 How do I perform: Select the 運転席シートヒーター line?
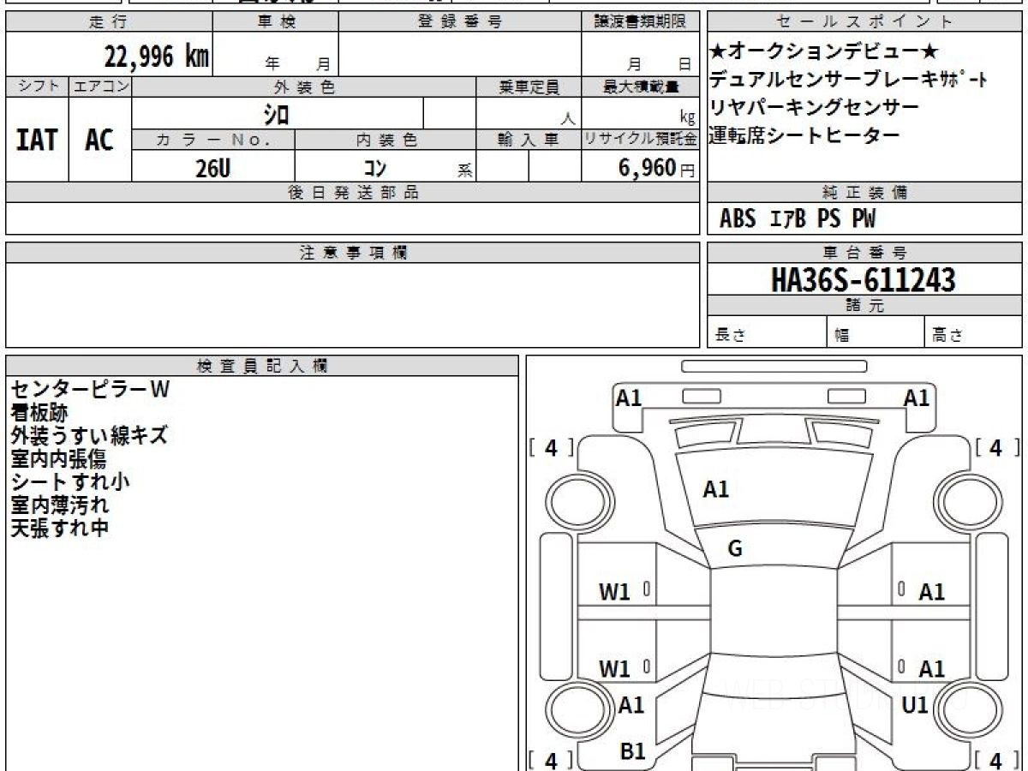pyautogui.click(x=804, y=135)
